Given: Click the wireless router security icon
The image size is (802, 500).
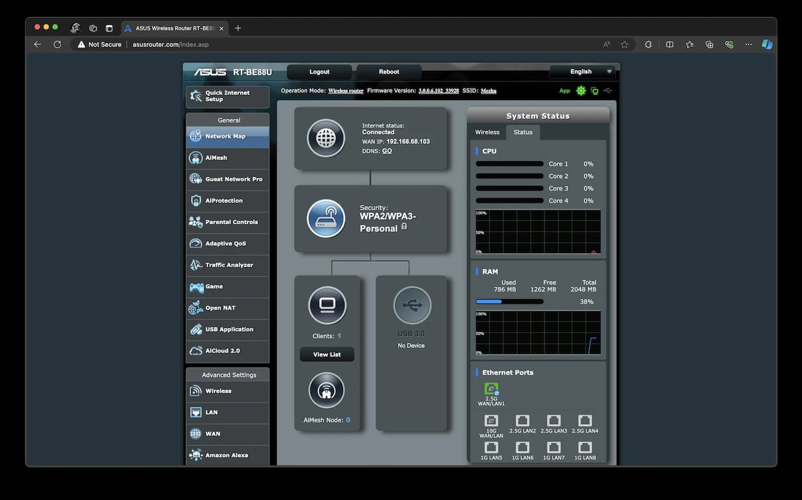Looking at the screenshot, I should click(326, 218).
